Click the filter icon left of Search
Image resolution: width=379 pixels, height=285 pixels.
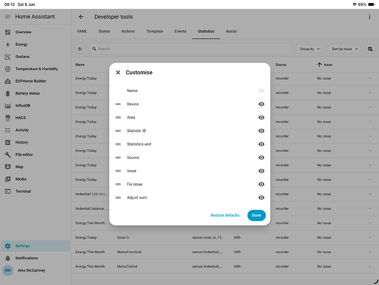point(80,49)
